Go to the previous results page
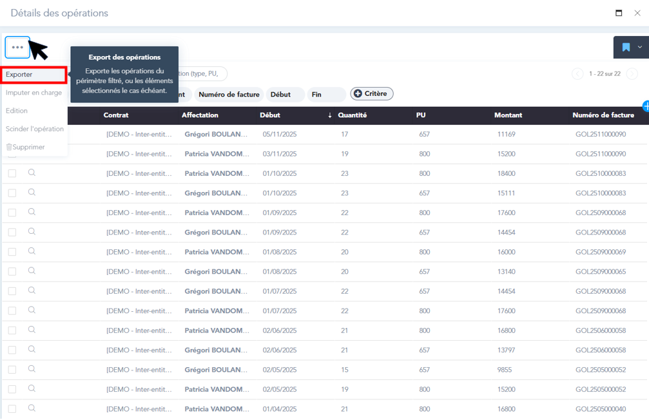The height and width of the screenshot is (420, 649). point(577,74)
